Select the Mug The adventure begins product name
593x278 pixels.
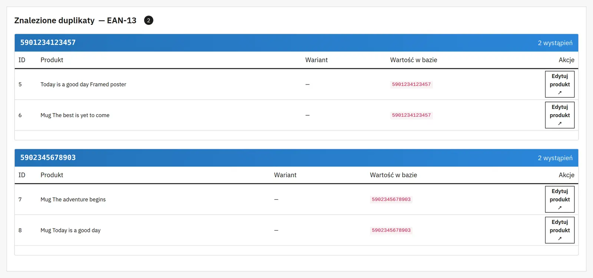pyautogui.click(x=73, y=199)
